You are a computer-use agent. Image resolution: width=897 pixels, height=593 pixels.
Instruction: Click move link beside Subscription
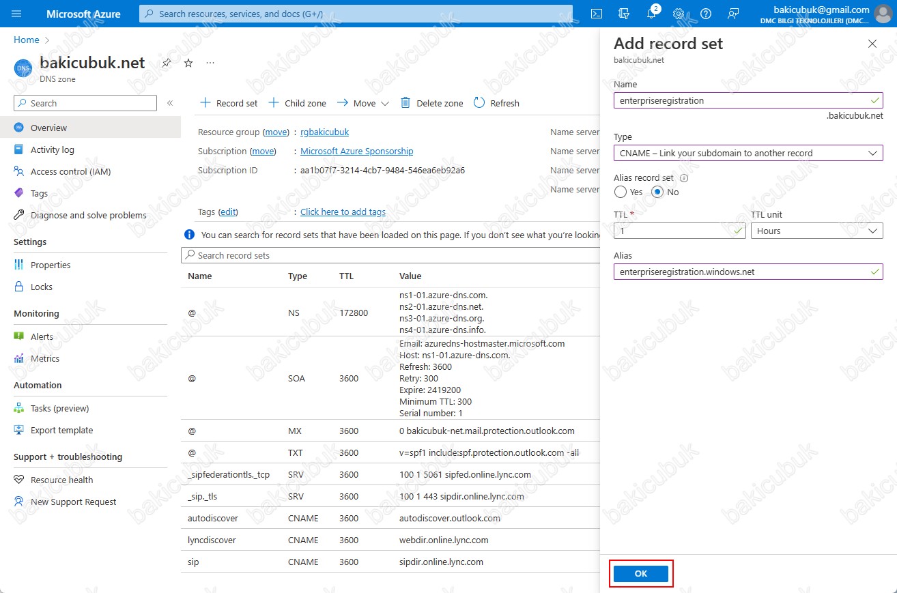point(263,151)
